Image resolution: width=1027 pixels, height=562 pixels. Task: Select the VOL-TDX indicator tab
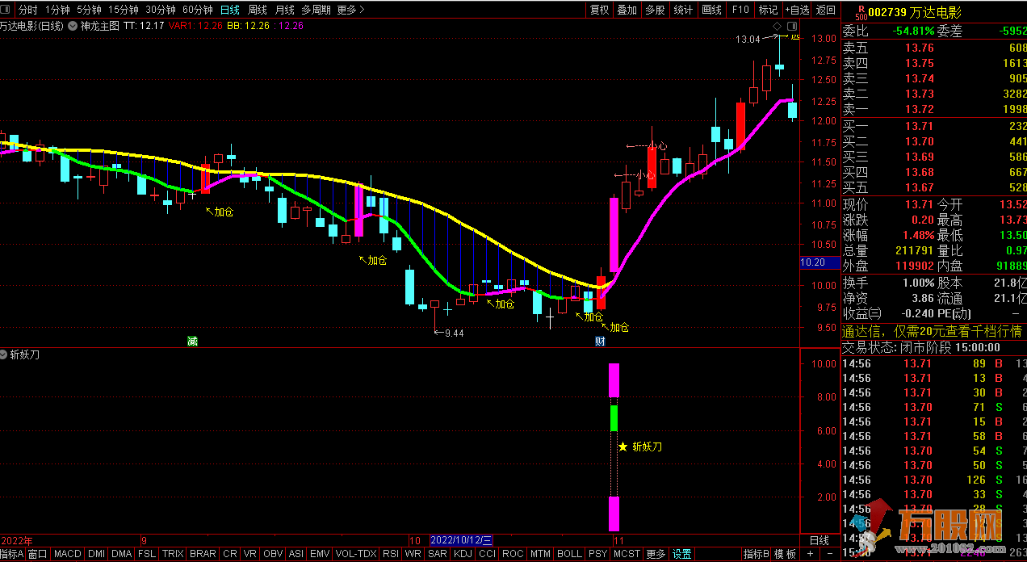356,554
